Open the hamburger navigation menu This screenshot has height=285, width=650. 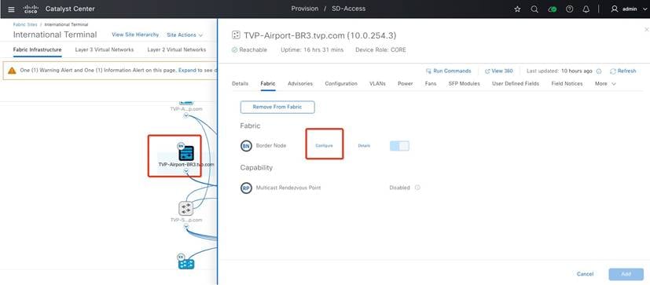tap(11, 9)
